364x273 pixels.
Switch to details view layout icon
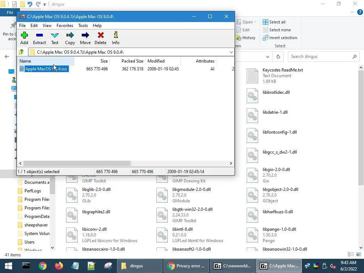coord(351,255)
